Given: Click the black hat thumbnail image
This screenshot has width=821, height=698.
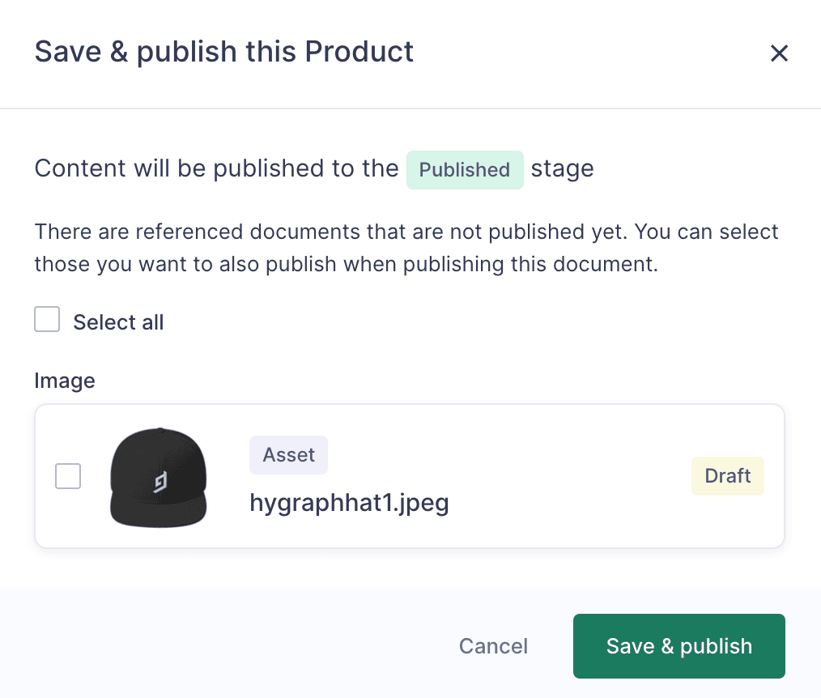Looking at the screenshot, I should [159, 476].
